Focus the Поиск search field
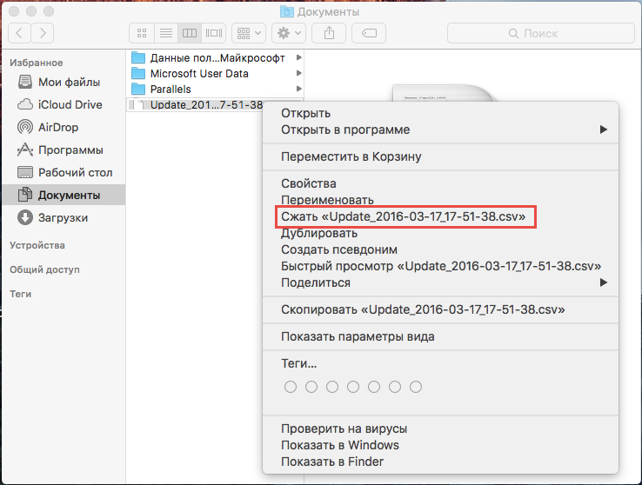Image resolution: width=642 pixels, height=485 pixels. pos(541,33)
